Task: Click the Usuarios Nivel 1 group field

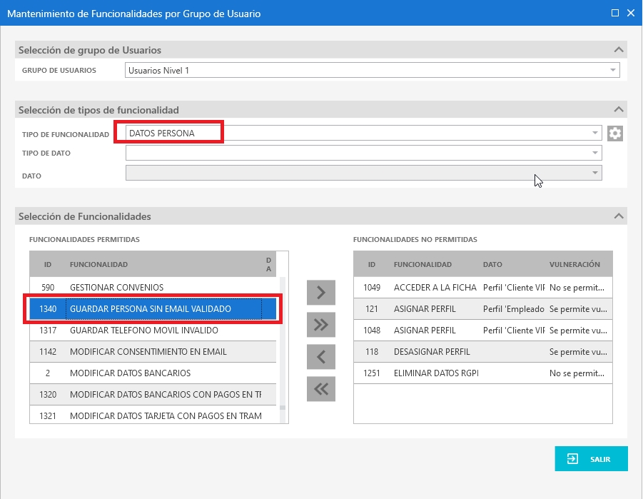Action: point(372,70)
